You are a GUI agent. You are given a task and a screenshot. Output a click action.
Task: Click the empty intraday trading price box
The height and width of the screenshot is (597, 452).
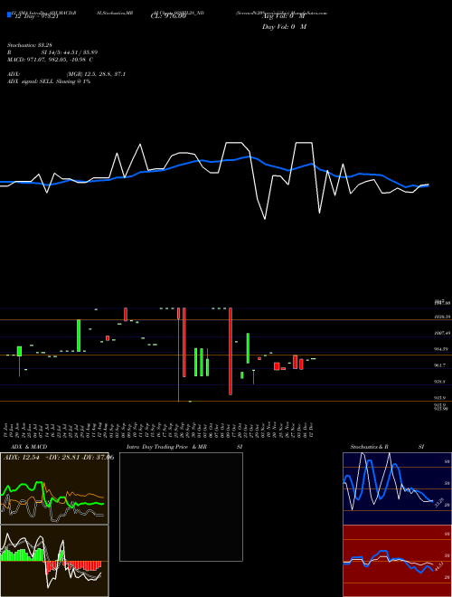[181, 507]
